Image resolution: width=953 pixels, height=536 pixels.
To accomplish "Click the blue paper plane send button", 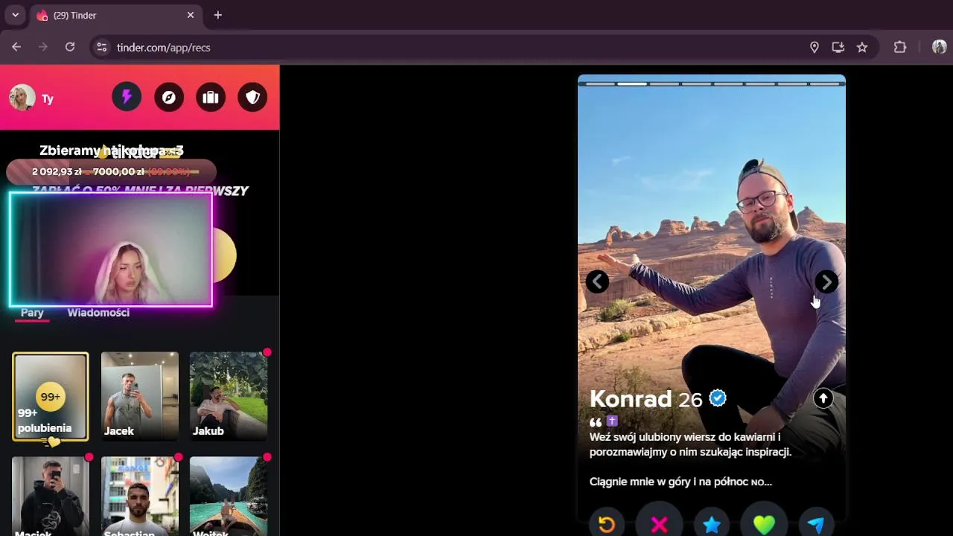I will point(816,524).
